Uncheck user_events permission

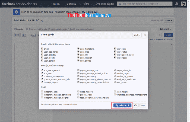pos(115,82)
